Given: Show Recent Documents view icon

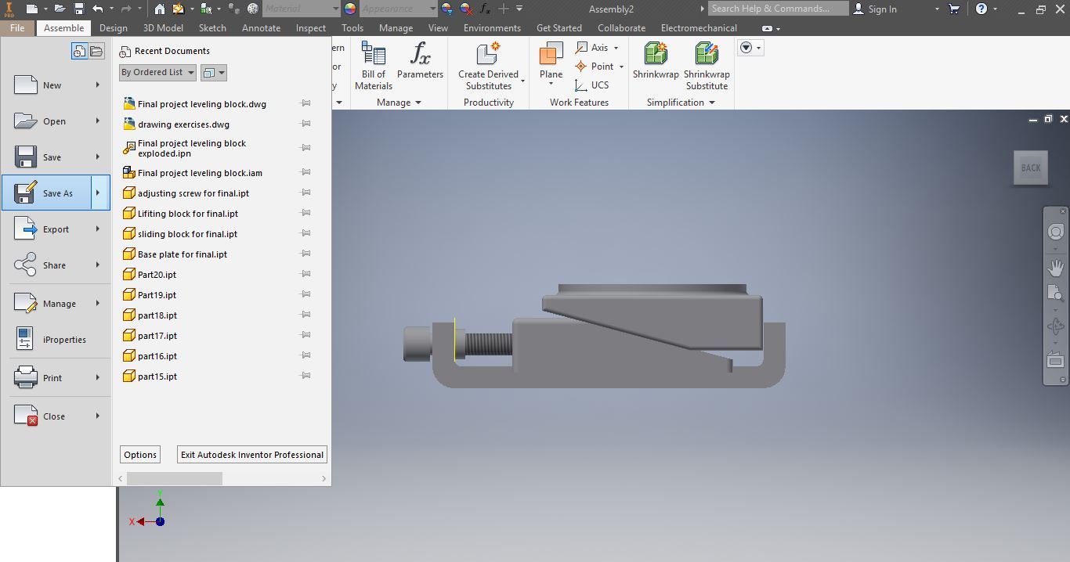Looking at the screenshot, I should pos(79,52).
